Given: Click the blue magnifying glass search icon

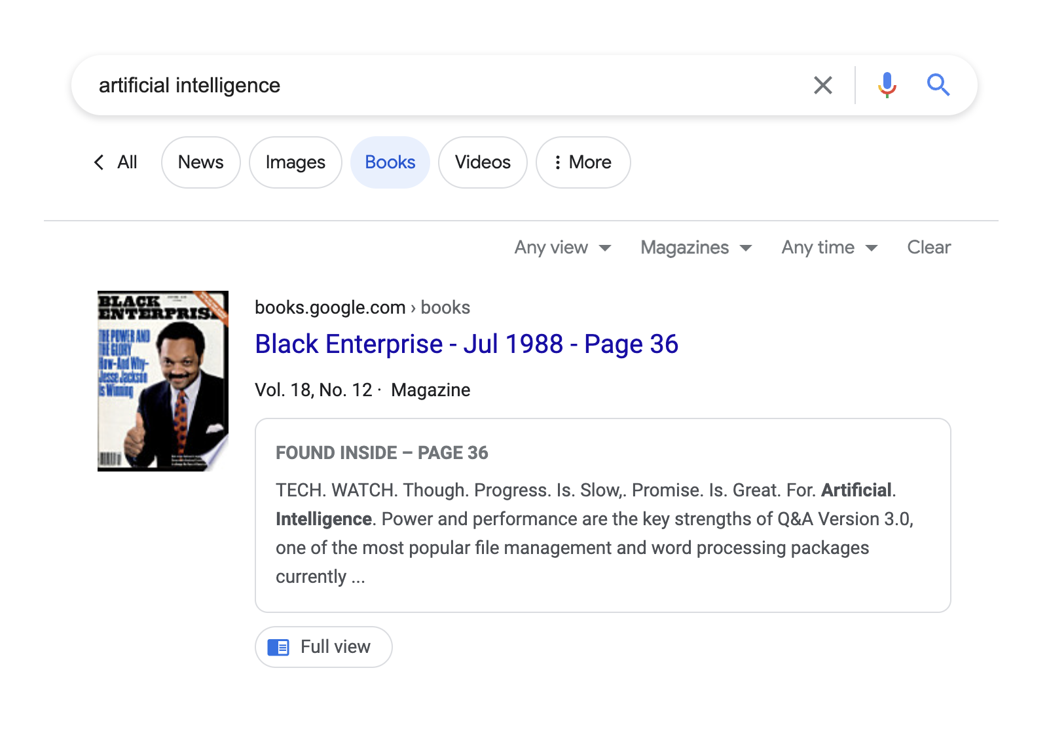Looking at the screenshot, I should [x=938, y=85].
